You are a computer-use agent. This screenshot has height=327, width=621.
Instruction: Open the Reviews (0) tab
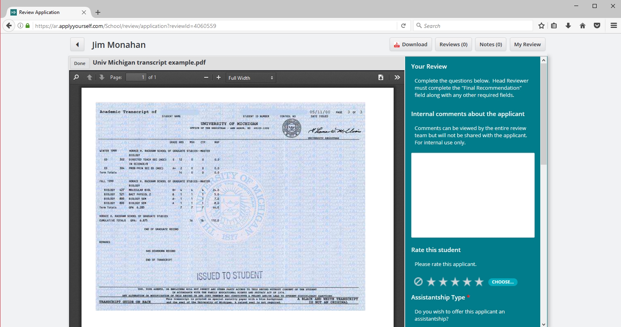[453, 45]
